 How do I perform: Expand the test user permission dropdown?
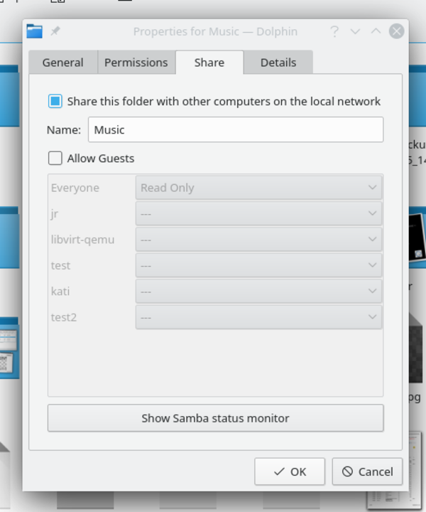click(258, 265)
